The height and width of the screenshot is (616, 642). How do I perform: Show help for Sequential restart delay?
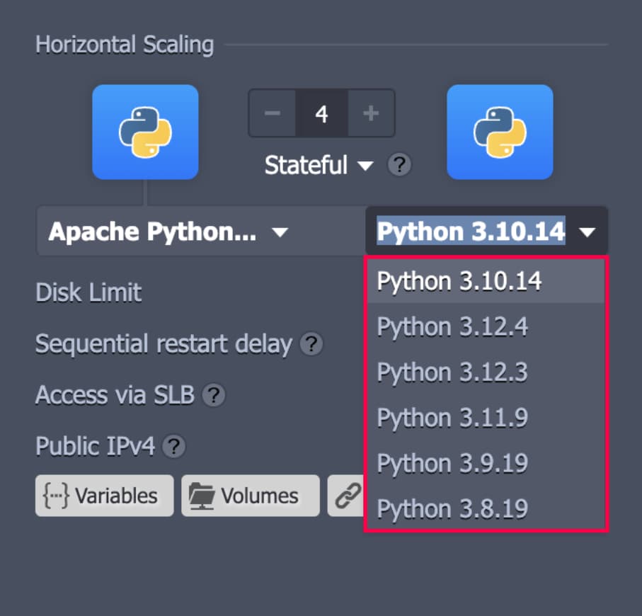(x=311, y=345)
